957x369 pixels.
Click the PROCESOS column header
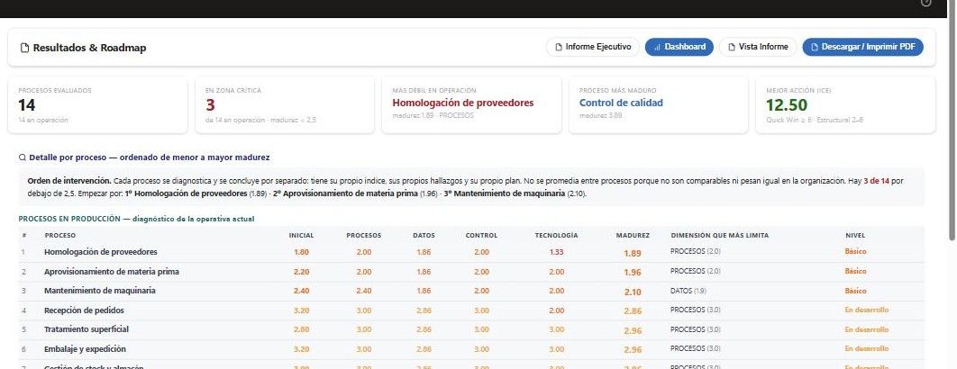point(364,236)
